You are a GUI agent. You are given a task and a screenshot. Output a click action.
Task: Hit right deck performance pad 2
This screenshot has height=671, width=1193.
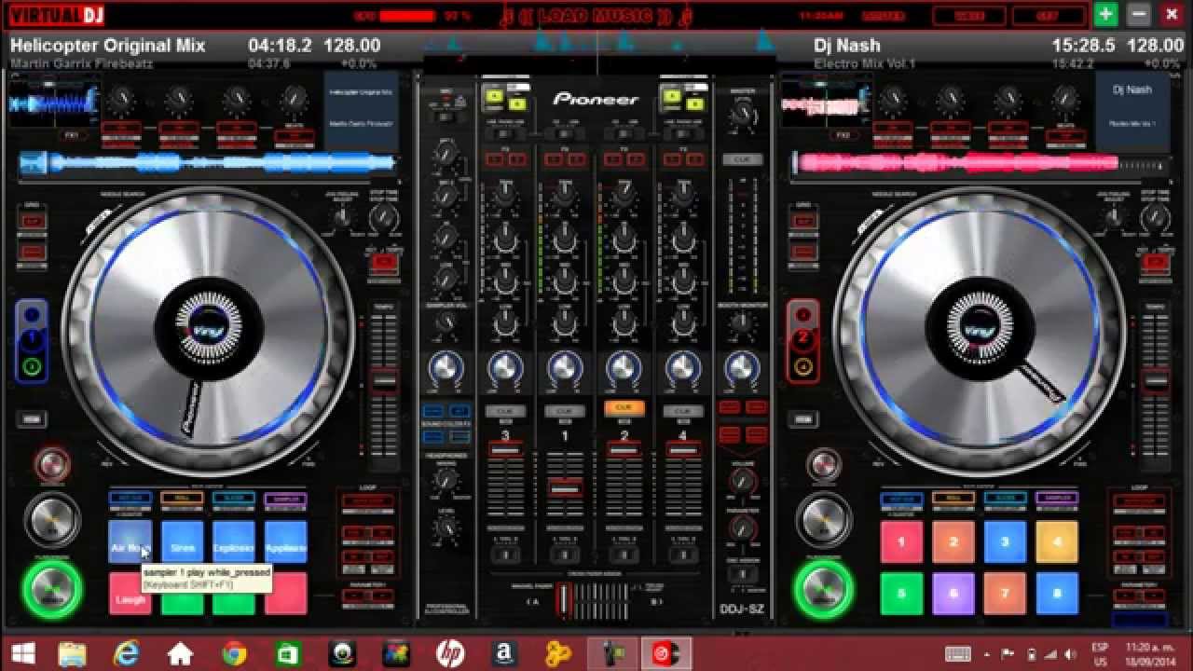click(953, 542)
